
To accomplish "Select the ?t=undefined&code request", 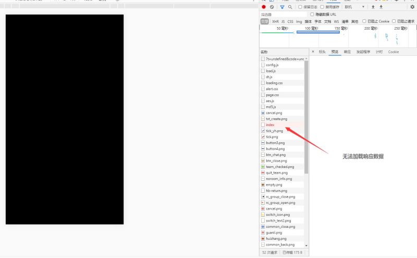I will coord(282,59).
